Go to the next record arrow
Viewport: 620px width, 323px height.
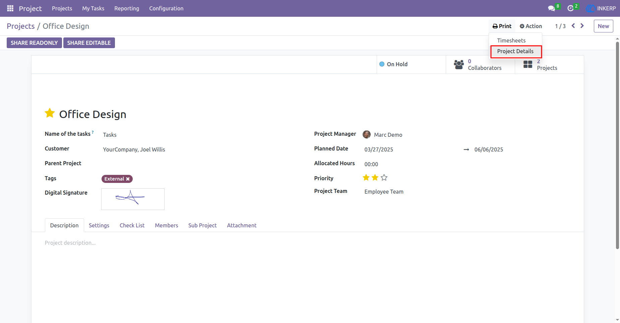click(x=582, y=26)
